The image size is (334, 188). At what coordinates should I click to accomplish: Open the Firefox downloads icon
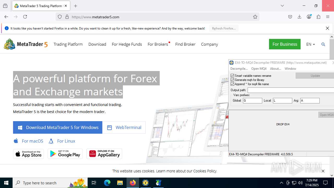tap(300, 17)
